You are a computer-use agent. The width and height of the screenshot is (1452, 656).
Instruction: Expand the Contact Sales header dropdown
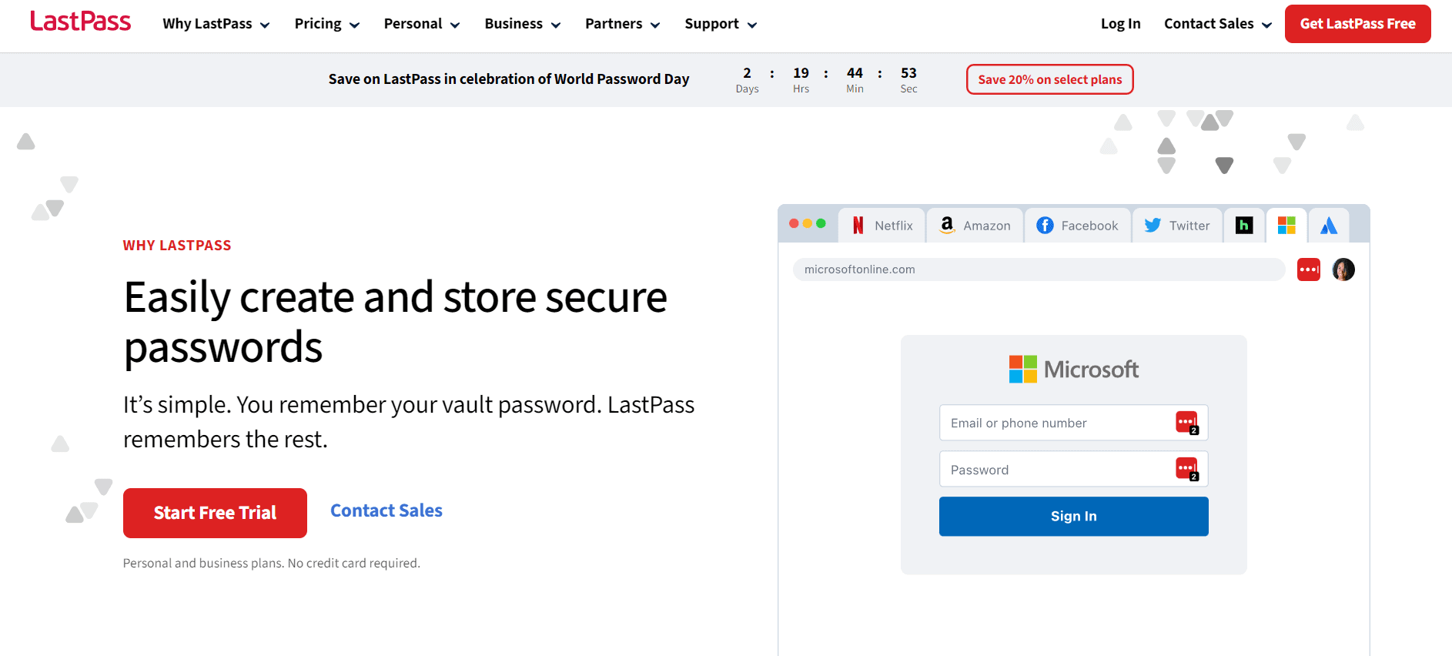pos(1218,24)
